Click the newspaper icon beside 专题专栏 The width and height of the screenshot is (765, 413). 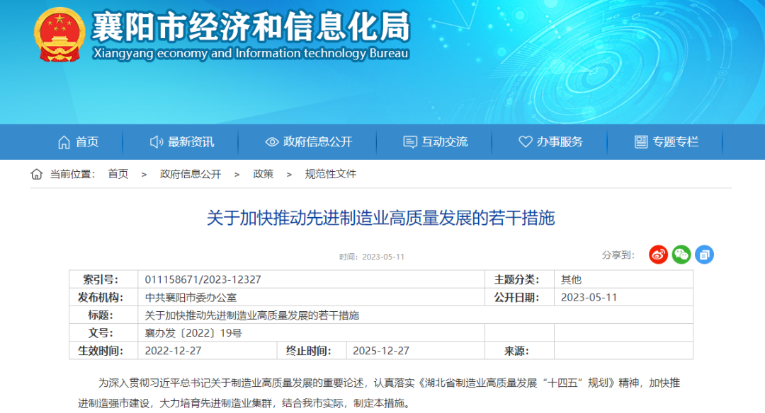coord(641,142)
